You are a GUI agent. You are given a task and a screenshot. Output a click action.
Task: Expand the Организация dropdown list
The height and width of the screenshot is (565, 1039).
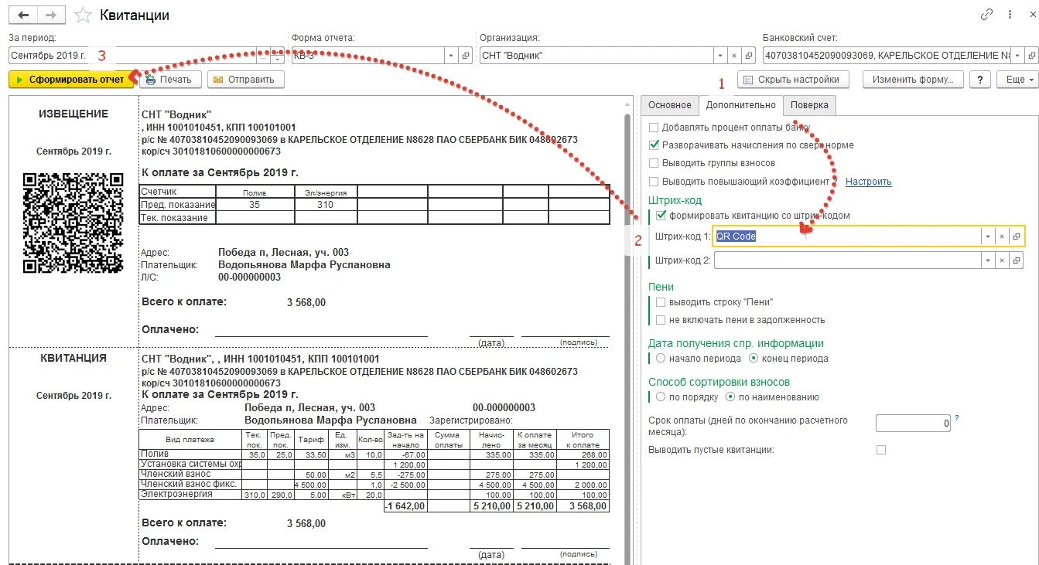(720, 56)
